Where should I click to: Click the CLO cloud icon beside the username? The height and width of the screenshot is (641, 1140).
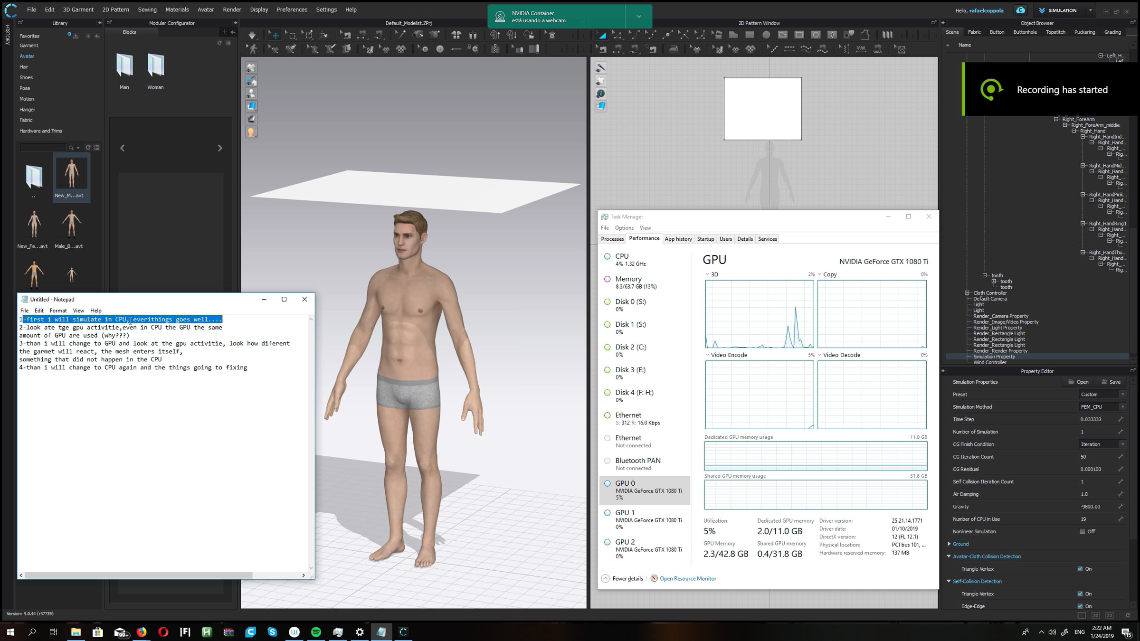(x=1020, y=10)
